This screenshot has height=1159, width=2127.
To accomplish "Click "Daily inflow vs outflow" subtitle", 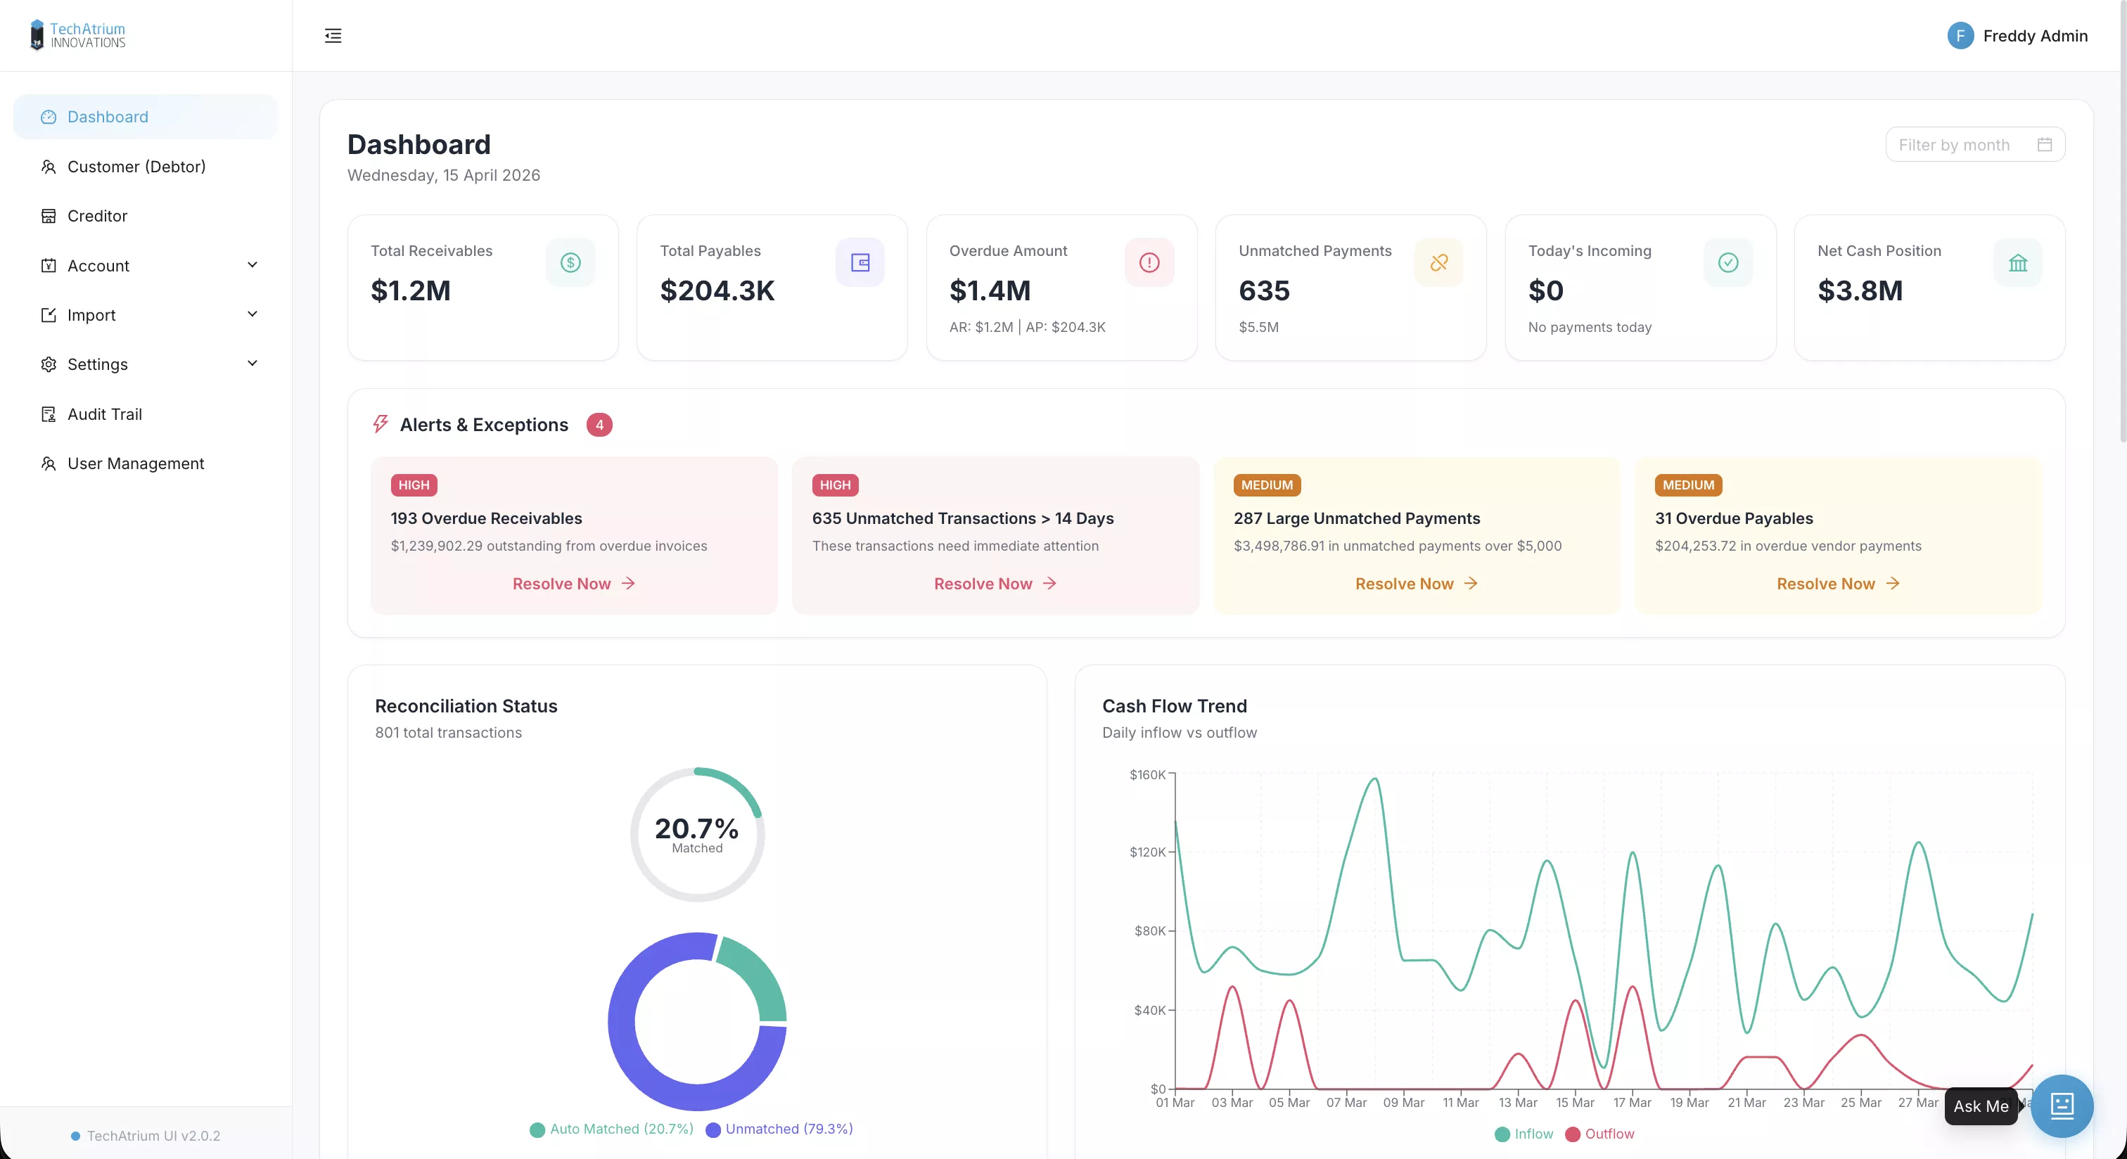I will tap(1179, 733).
